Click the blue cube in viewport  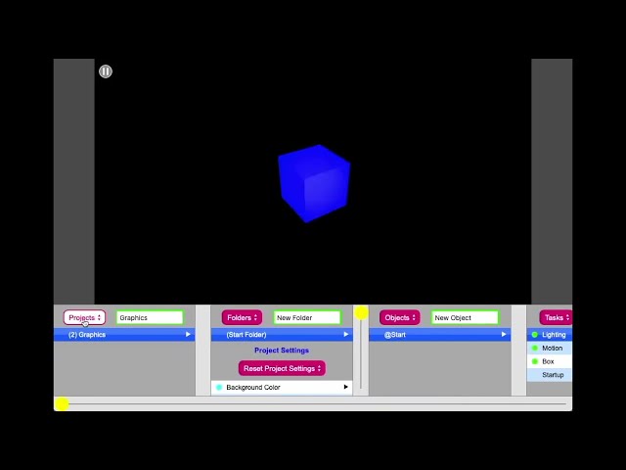(314, 183)
